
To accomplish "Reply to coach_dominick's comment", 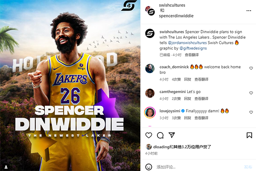I will pyautogui.click(x=188, y=80).
